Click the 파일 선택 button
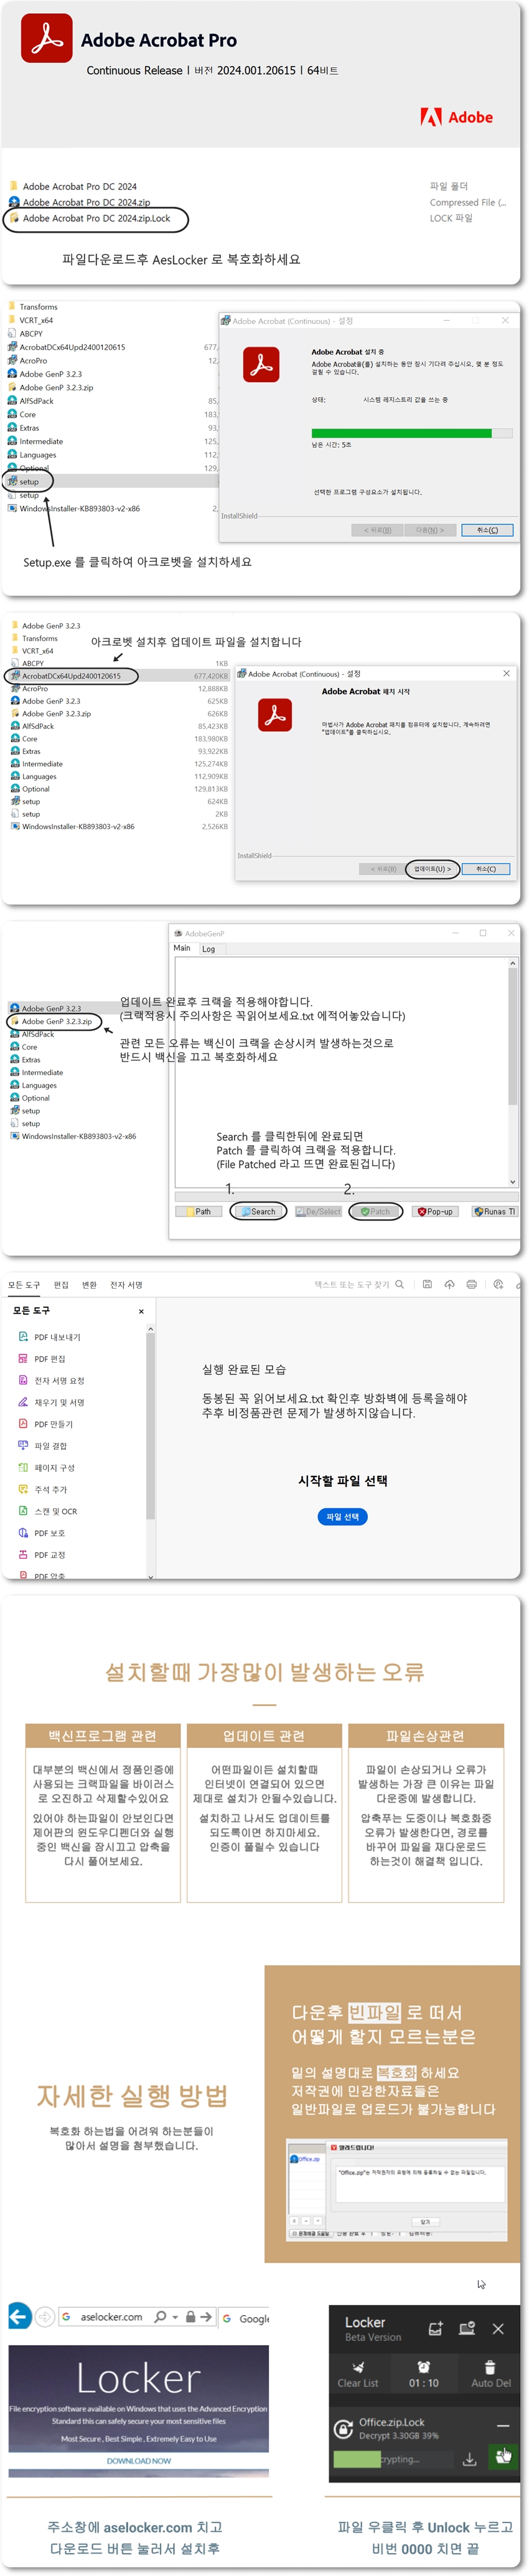 (342, 1517)
